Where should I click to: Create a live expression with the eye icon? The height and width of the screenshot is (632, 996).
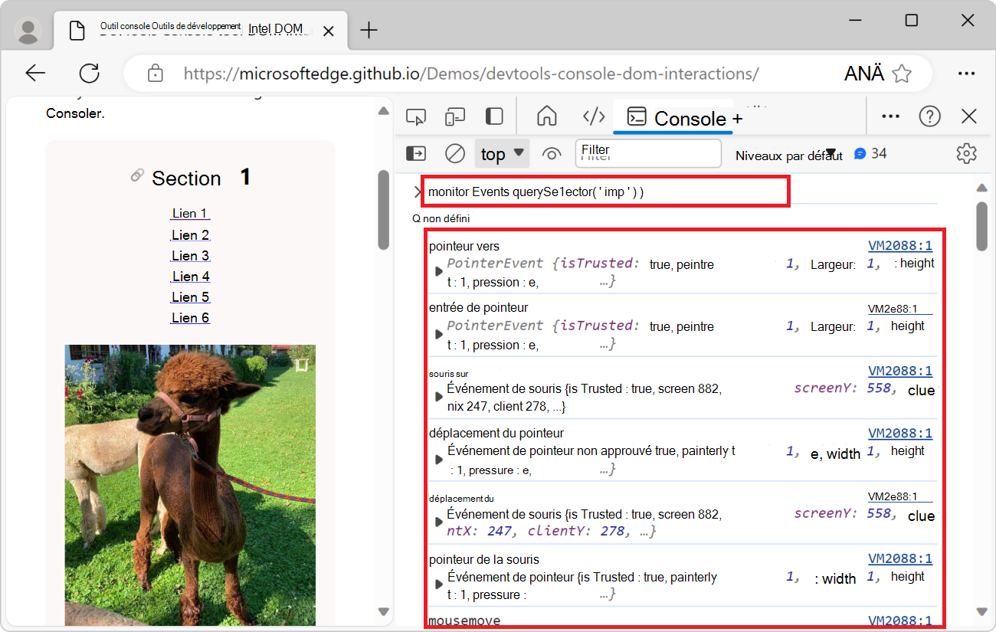(x=552, y=153)
